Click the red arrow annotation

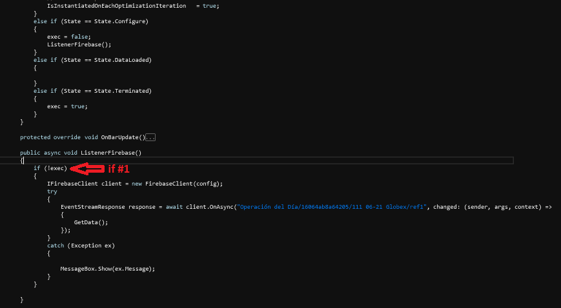click(x=87, y=169)
